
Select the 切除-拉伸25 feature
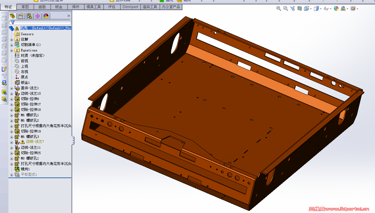click(x=31, y=153)
